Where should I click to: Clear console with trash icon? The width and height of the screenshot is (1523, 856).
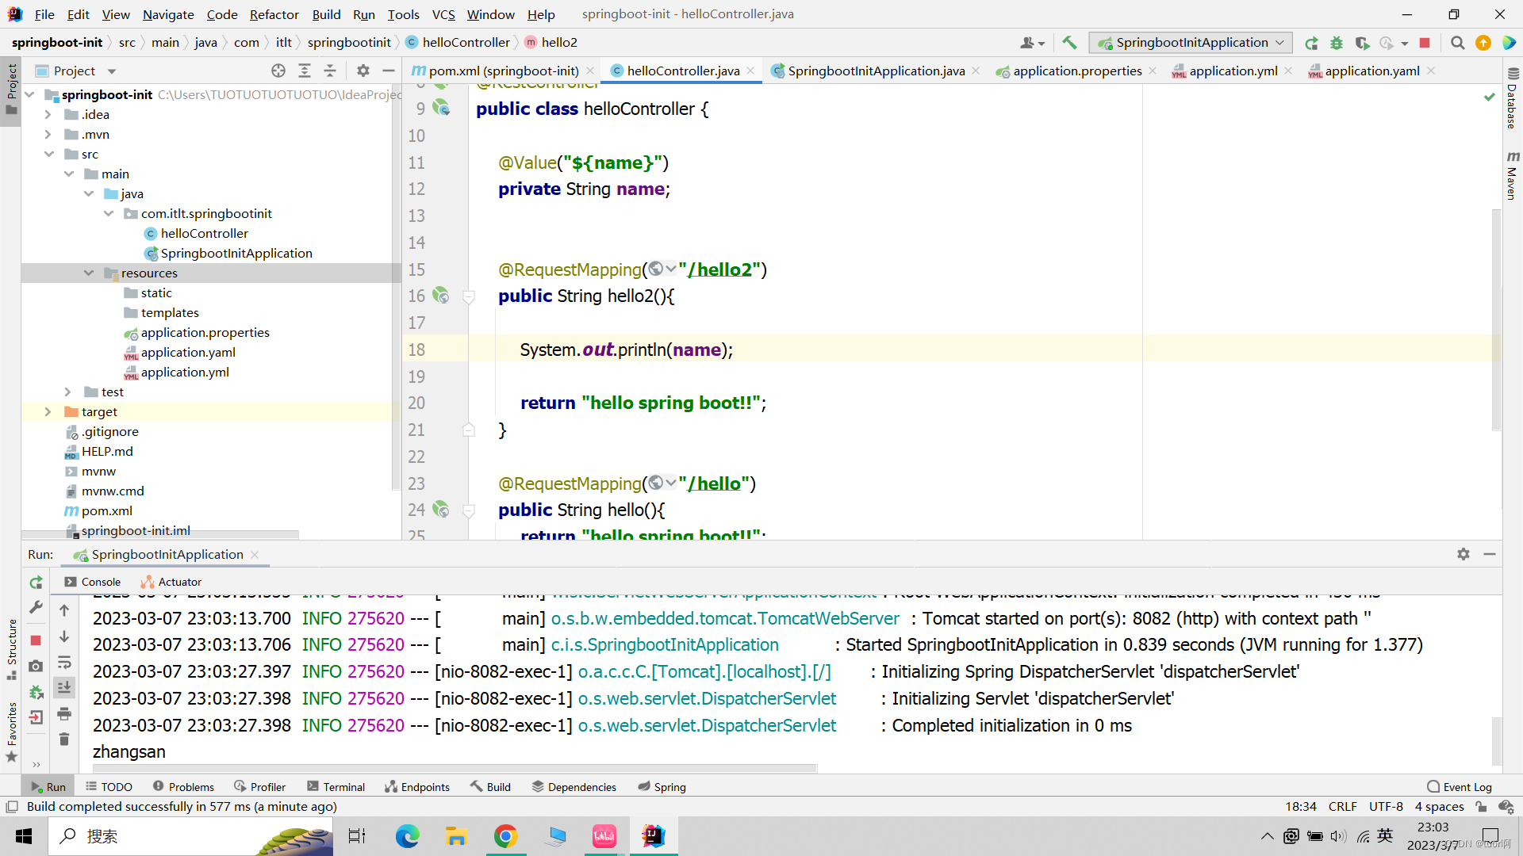[64, 739]
